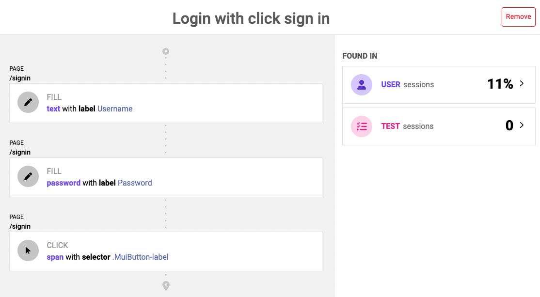Viewport: 540px width, 297px height.
Task: Click the purple user sessions avatar icon
Action: click(x=362, y=85)
